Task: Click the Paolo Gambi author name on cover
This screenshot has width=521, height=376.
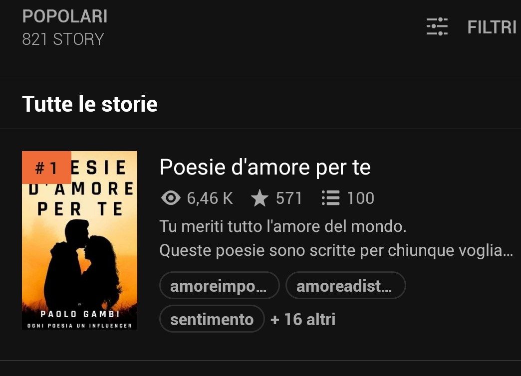Action: pyautogui.click(x=80, y=314)
